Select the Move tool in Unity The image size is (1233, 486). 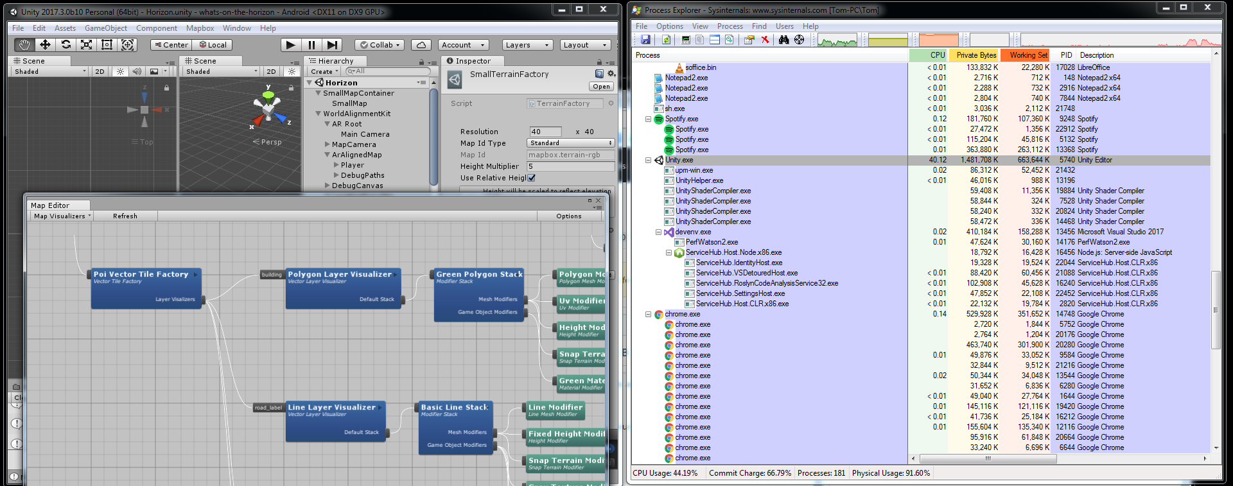pos(45,44)
